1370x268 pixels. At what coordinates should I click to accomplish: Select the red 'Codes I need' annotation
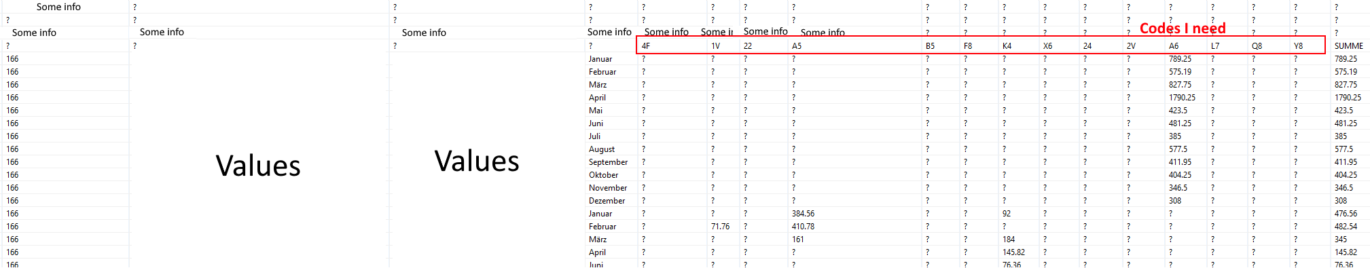[1183, 28]
